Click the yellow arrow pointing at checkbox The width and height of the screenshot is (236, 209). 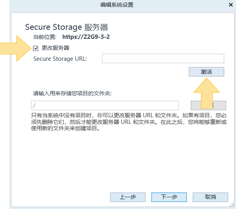(x=16, y=49)
